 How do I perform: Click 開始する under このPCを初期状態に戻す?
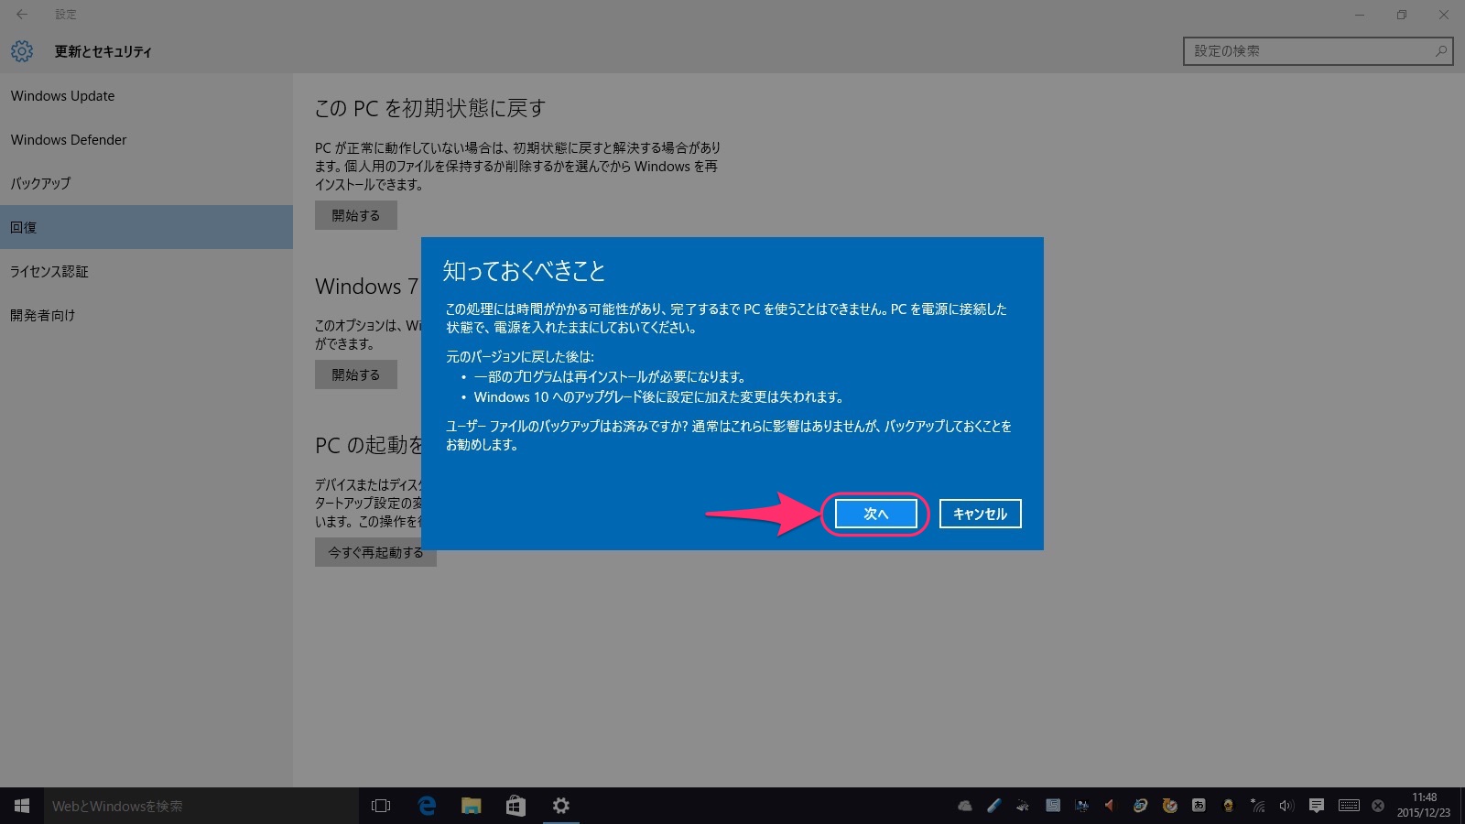tap(356, 216)
